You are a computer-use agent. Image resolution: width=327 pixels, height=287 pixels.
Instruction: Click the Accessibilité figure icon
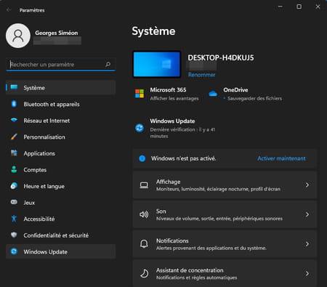click(x=14, y=219)
